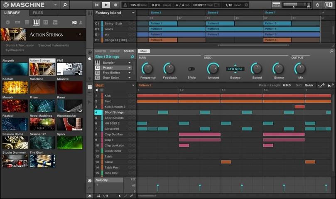
Task: Click the metronome icon beside the tempo
Action: click(125, 5)
